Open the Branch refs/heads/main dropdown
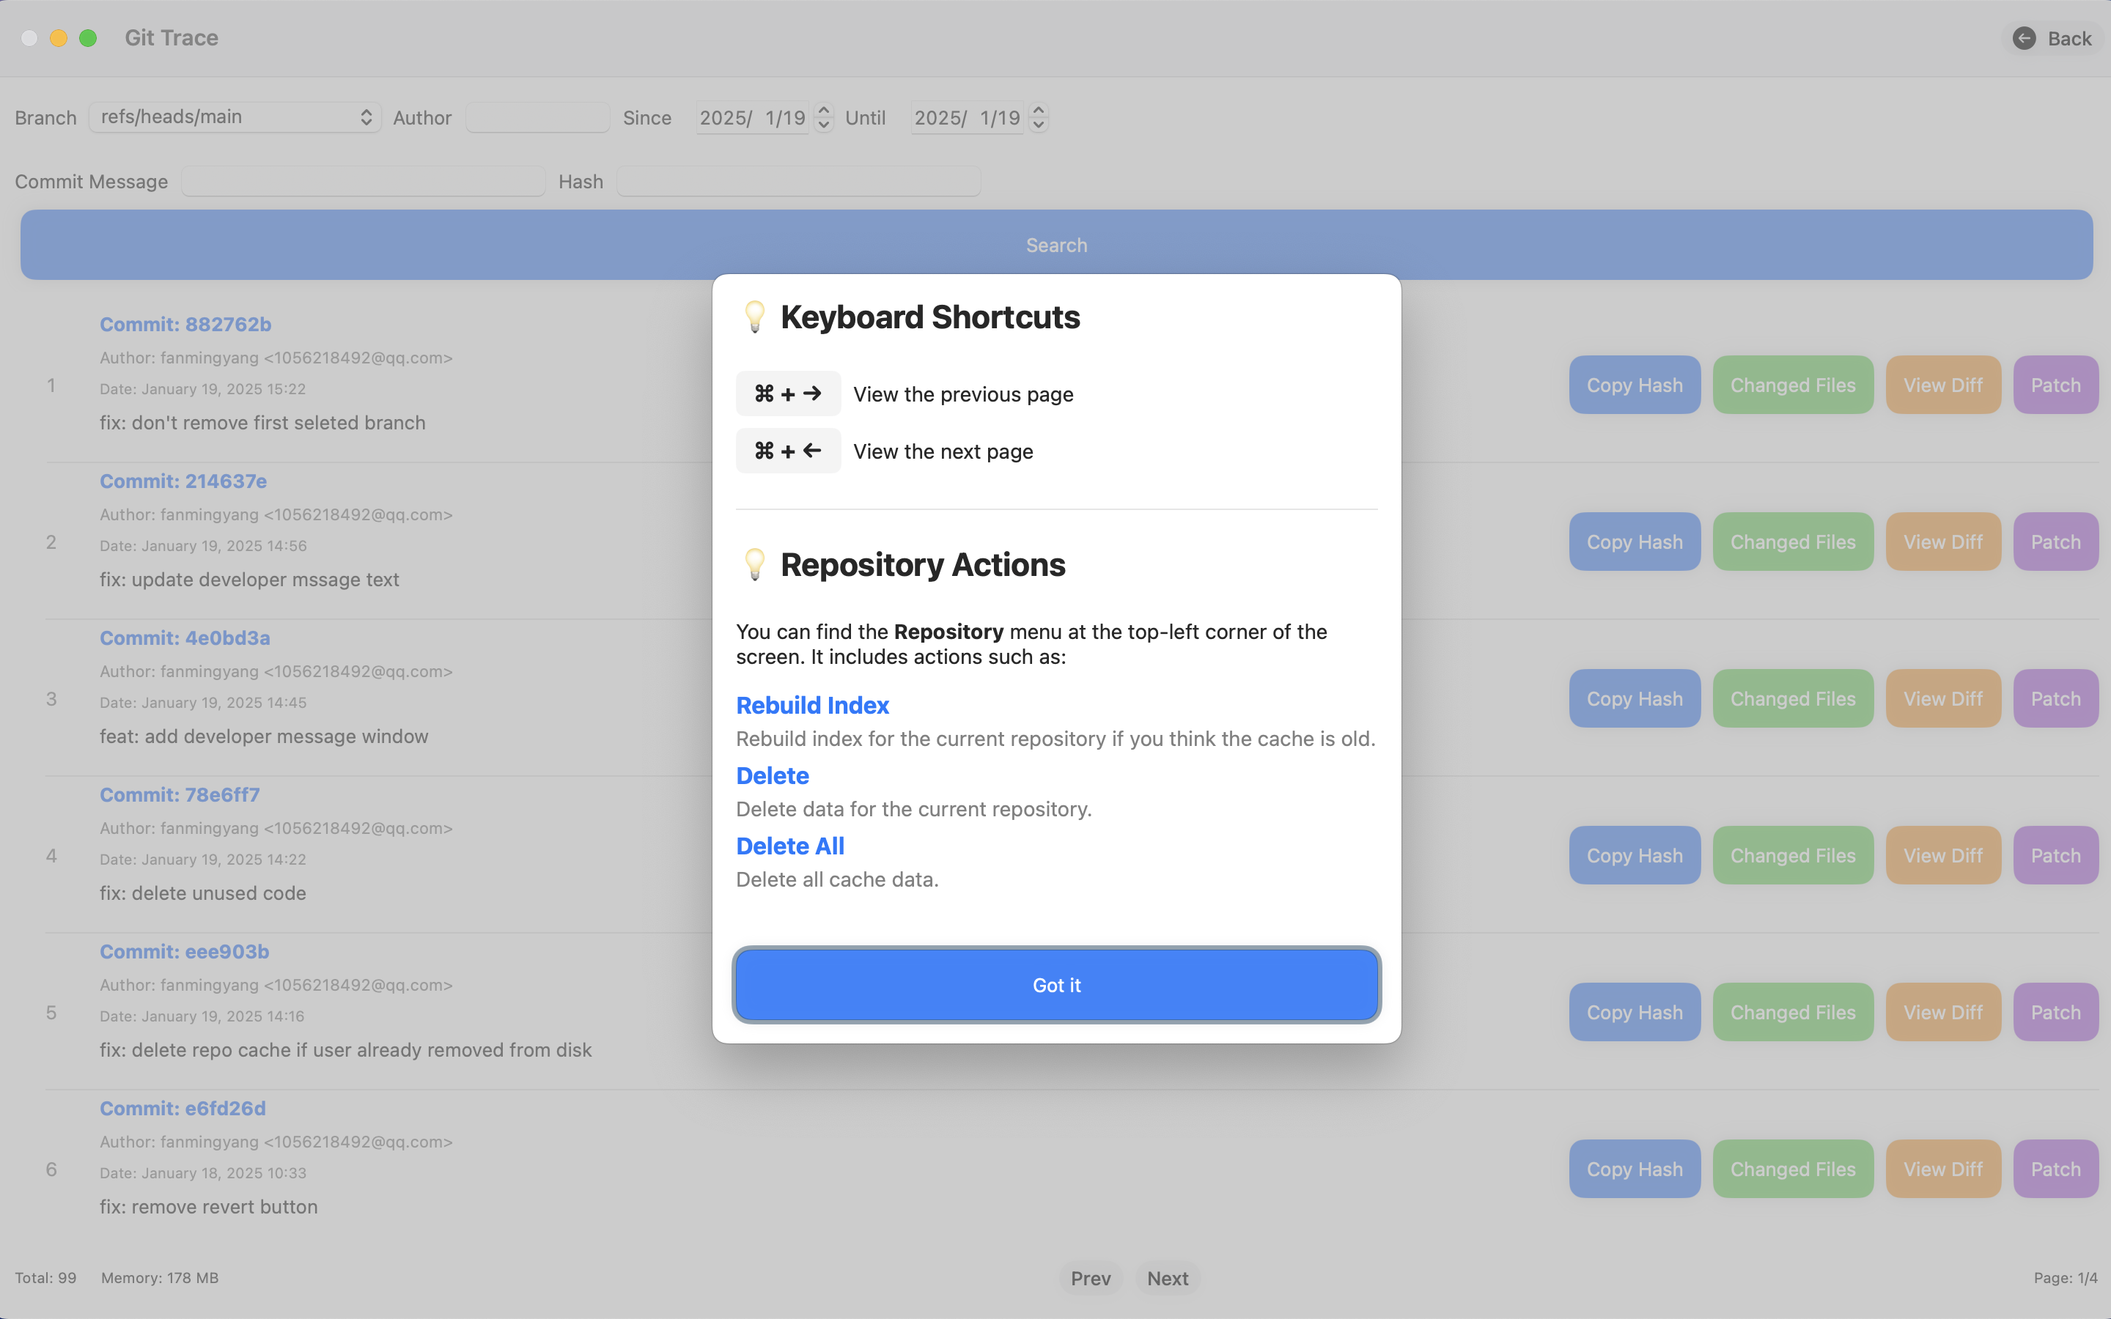Viewport: 2111px width, 1319px height. (234, 117)
